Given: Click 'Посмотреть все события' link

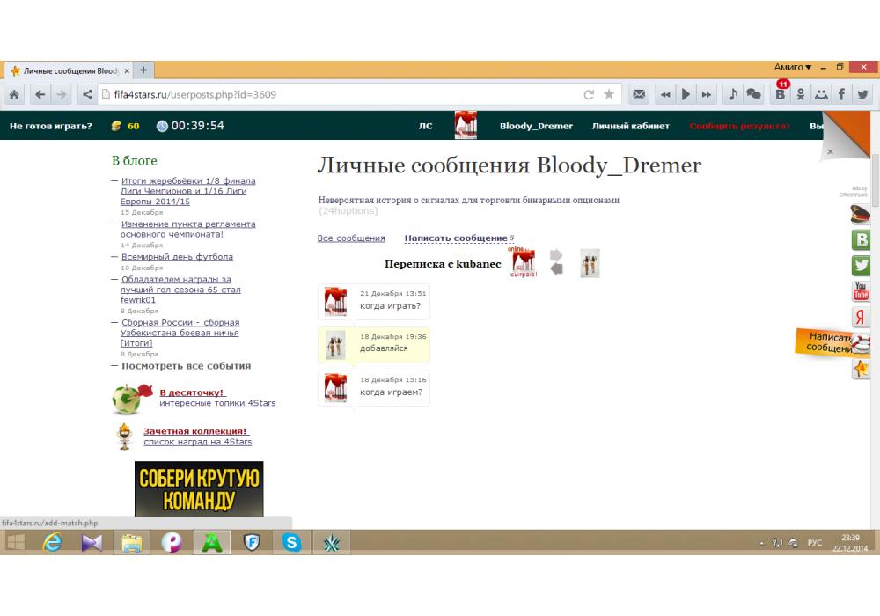Looking at the screenshot, I should pyautogui.click(x=186, y=366).
